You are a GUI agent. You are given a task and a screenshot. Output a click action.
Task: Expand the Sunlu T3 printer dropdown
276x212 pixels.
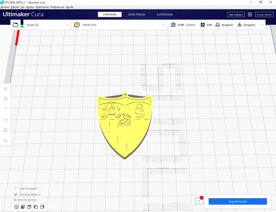[47, 25]
